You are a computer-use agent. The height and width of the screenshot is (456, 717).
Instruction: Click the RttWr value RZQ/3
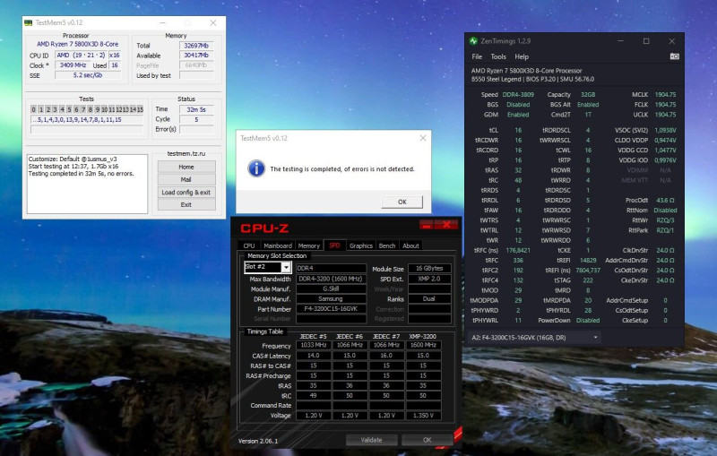665,220
